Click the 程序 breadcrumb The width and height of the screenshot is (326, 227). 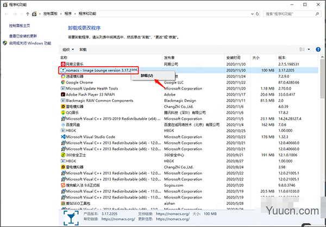coord(68,14)
